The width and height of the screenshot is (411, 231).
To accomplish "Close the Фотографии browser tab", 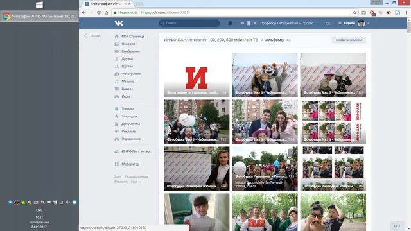I will coord(130,4).
